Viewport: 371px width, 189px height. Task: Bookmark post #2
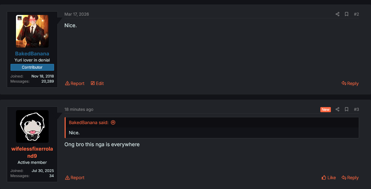[347, 14]
